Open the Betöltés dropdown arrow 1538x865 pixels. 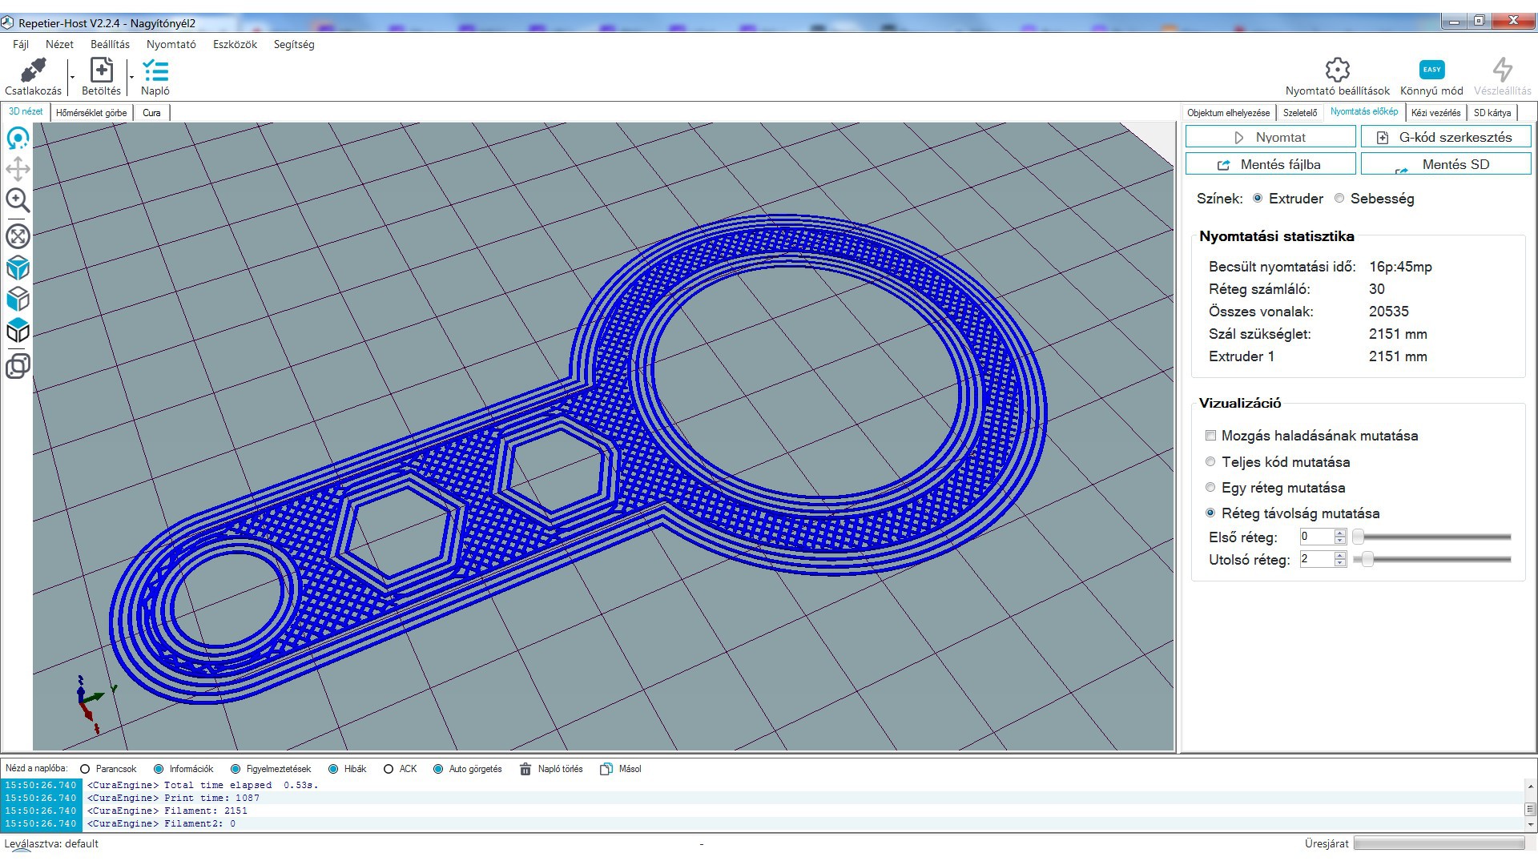tap(131, 78)
